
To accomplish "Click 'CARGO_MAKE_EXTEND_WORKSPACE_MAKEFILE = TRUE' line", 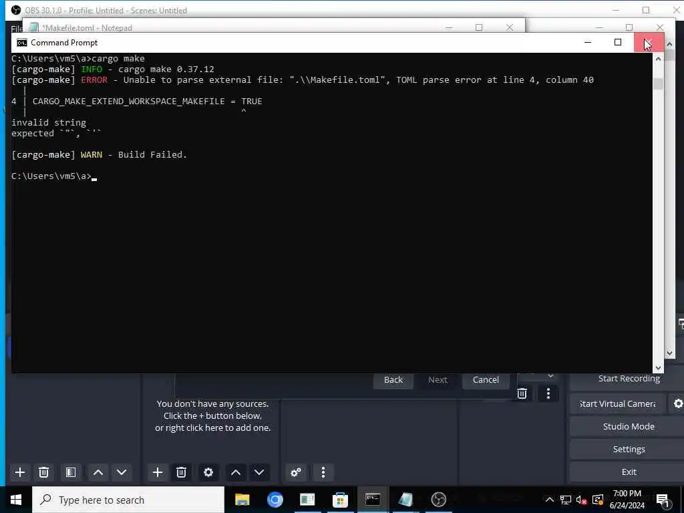I will (147, 102).
